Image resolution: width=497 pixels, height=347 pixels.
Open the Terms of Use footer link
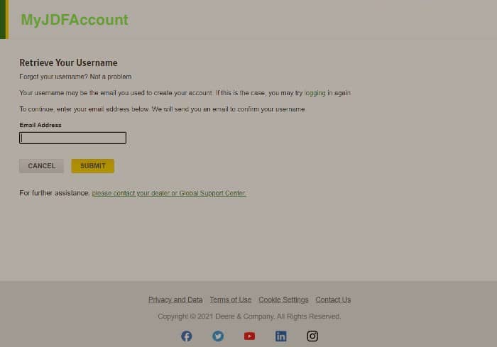tap(231, 299)
